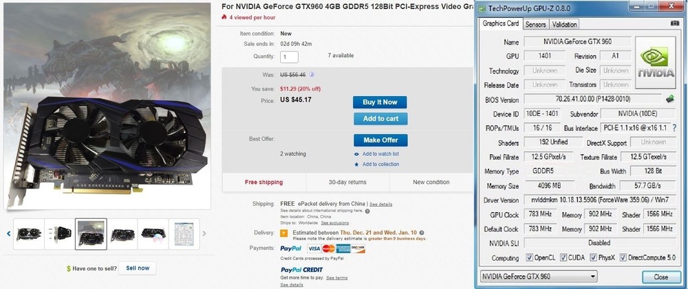Click the Quantity input field
Screen dimensions: 688x289
289,57
